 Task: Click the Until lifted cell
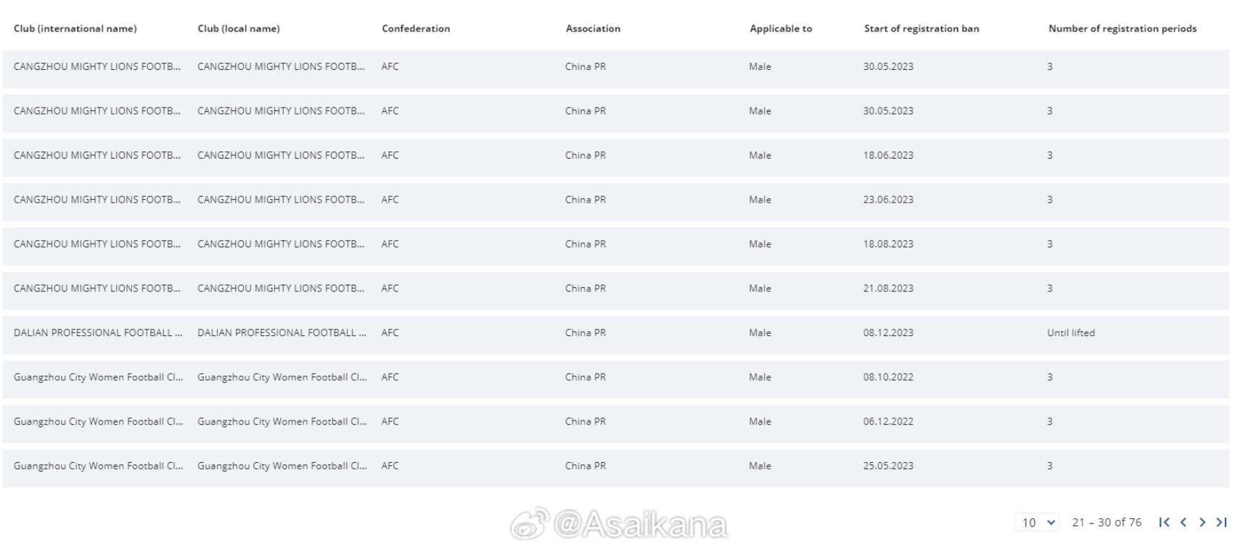[x=1071, y=333]
